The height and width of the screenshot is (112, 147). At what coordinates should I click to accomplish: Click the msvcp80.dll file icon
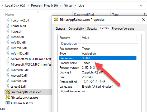tap(8, 75)
